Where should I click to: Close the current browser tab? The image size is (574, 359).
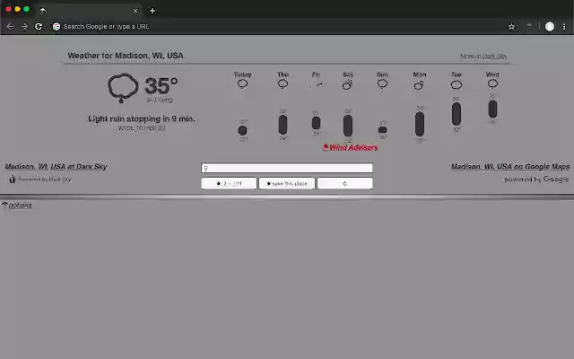click(x=135, y=11)
